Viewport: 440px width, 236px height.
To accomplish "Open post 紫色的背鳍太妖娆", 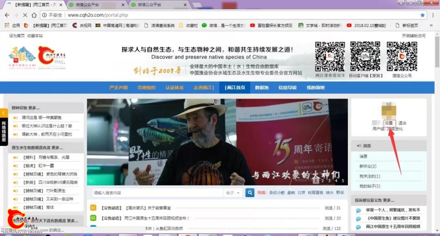I will pyautogui.click(x=49, y=174).
